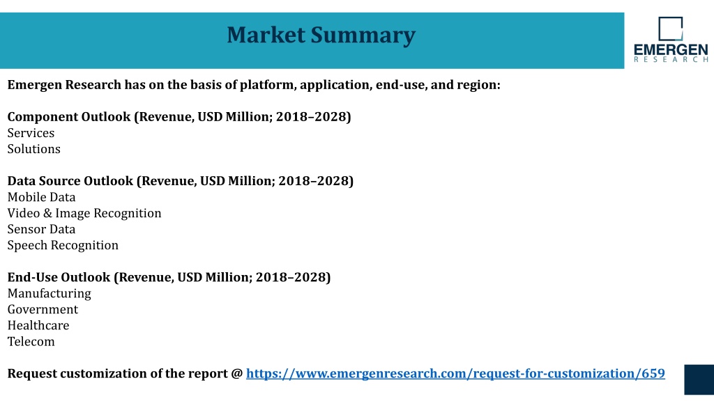
Task: Select the Speech Recognition item
Action: 63,246
